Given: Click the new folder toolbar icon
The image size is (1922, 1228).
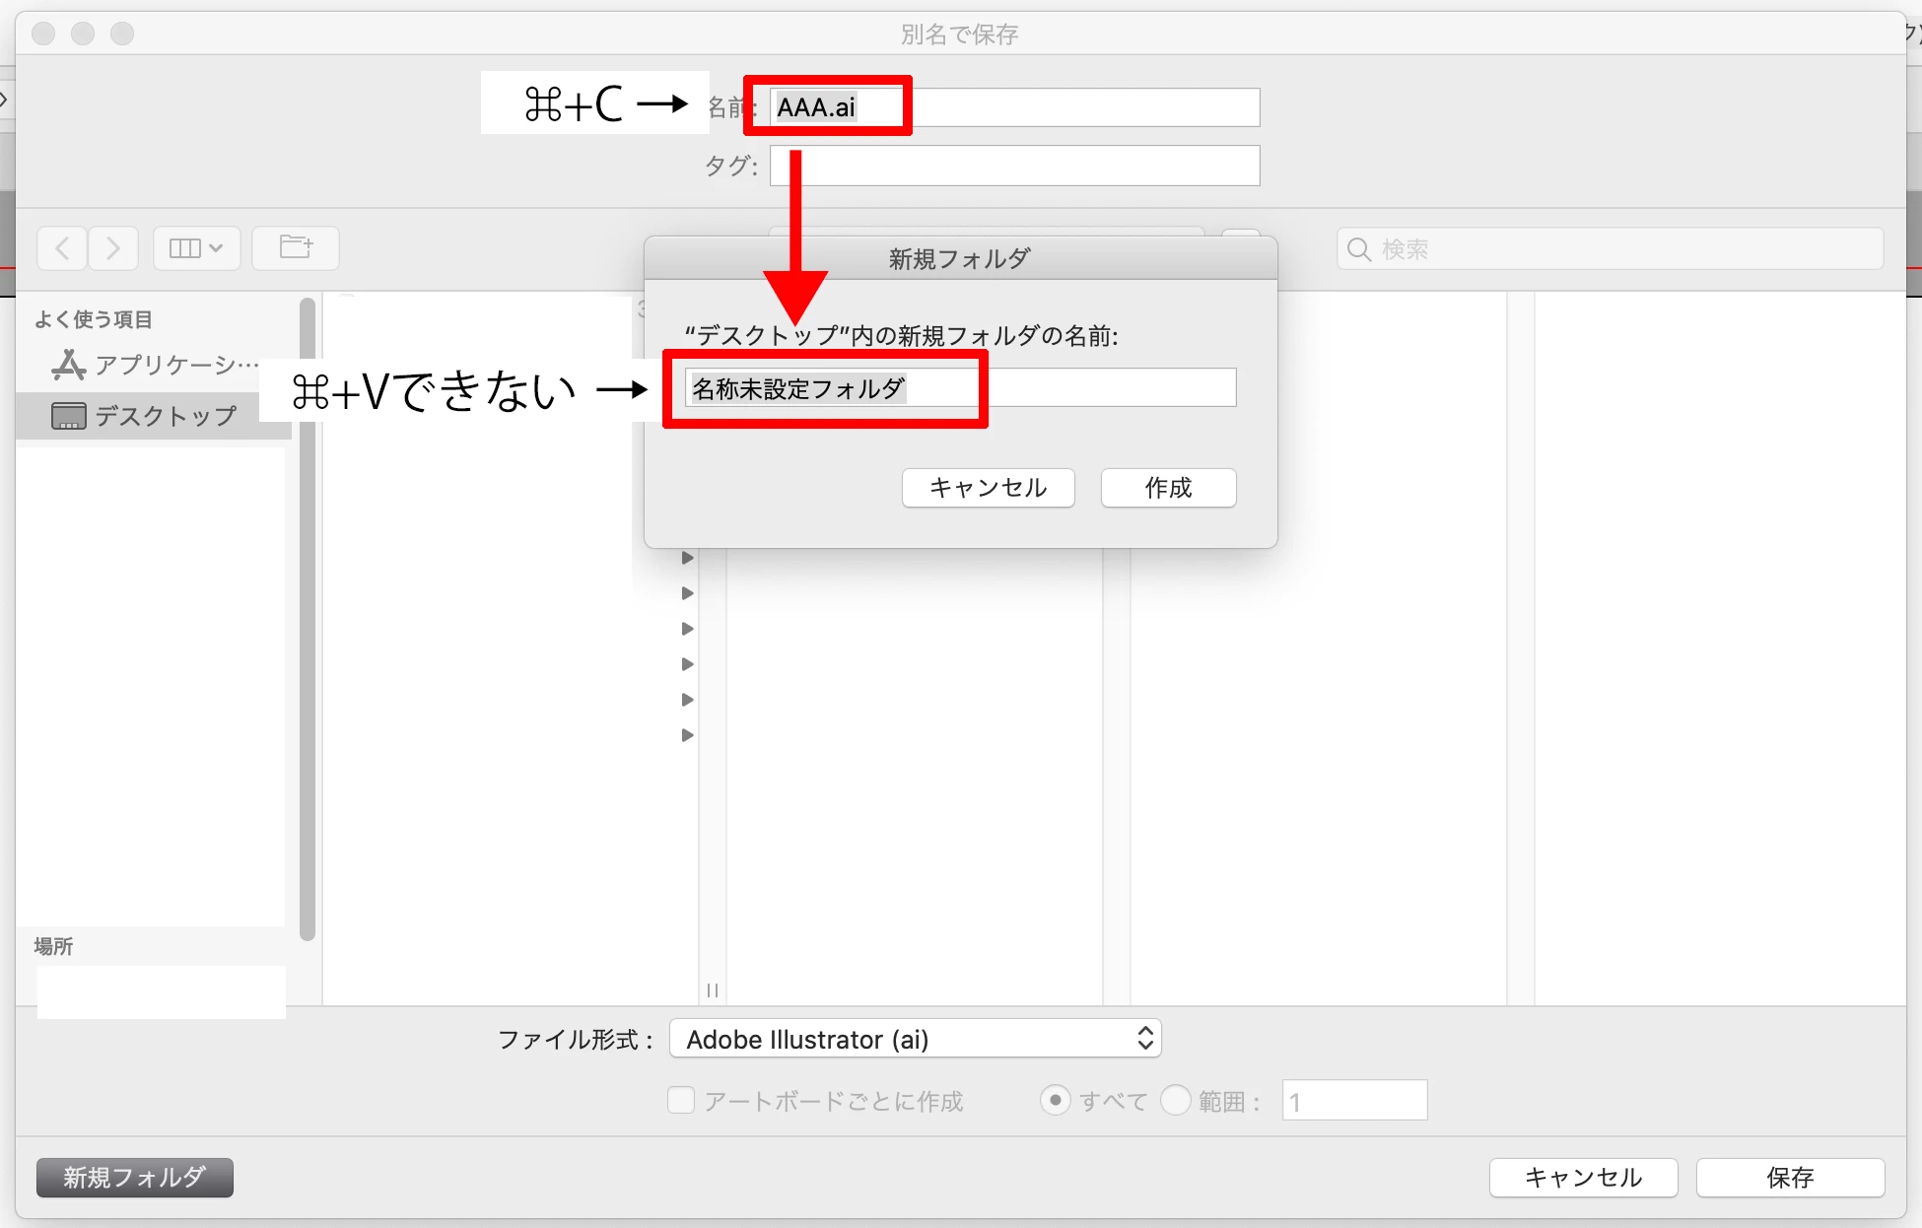Looking at the screenshot, I should [x=295, y=247].
